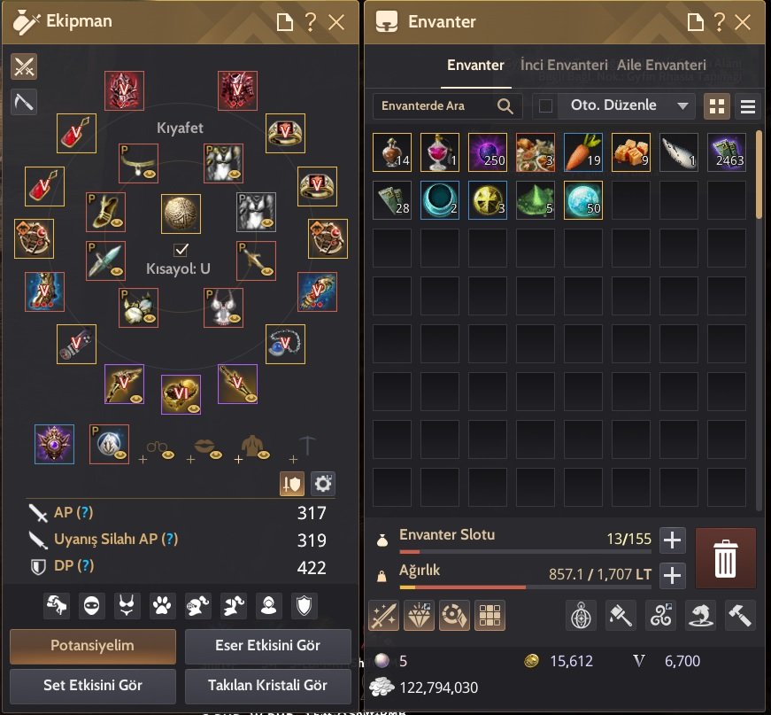The height and width of the screenshot is (715, 771).
Task: Enable the Oto. Düzenle checkbox
Action: (x=545, y=105)
